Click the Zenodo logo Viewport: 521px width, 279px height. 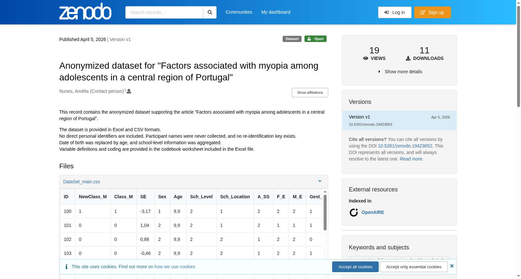85,11
